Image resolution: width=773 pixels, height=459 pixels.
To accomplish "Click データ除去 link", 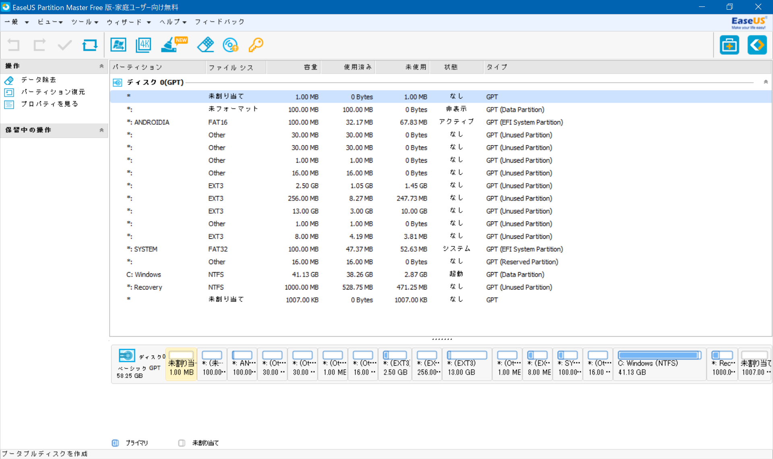I will (x=39, y=80).
